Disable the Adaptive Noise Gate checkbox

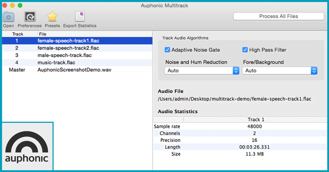pyautogui.click(x=167, y=50)
